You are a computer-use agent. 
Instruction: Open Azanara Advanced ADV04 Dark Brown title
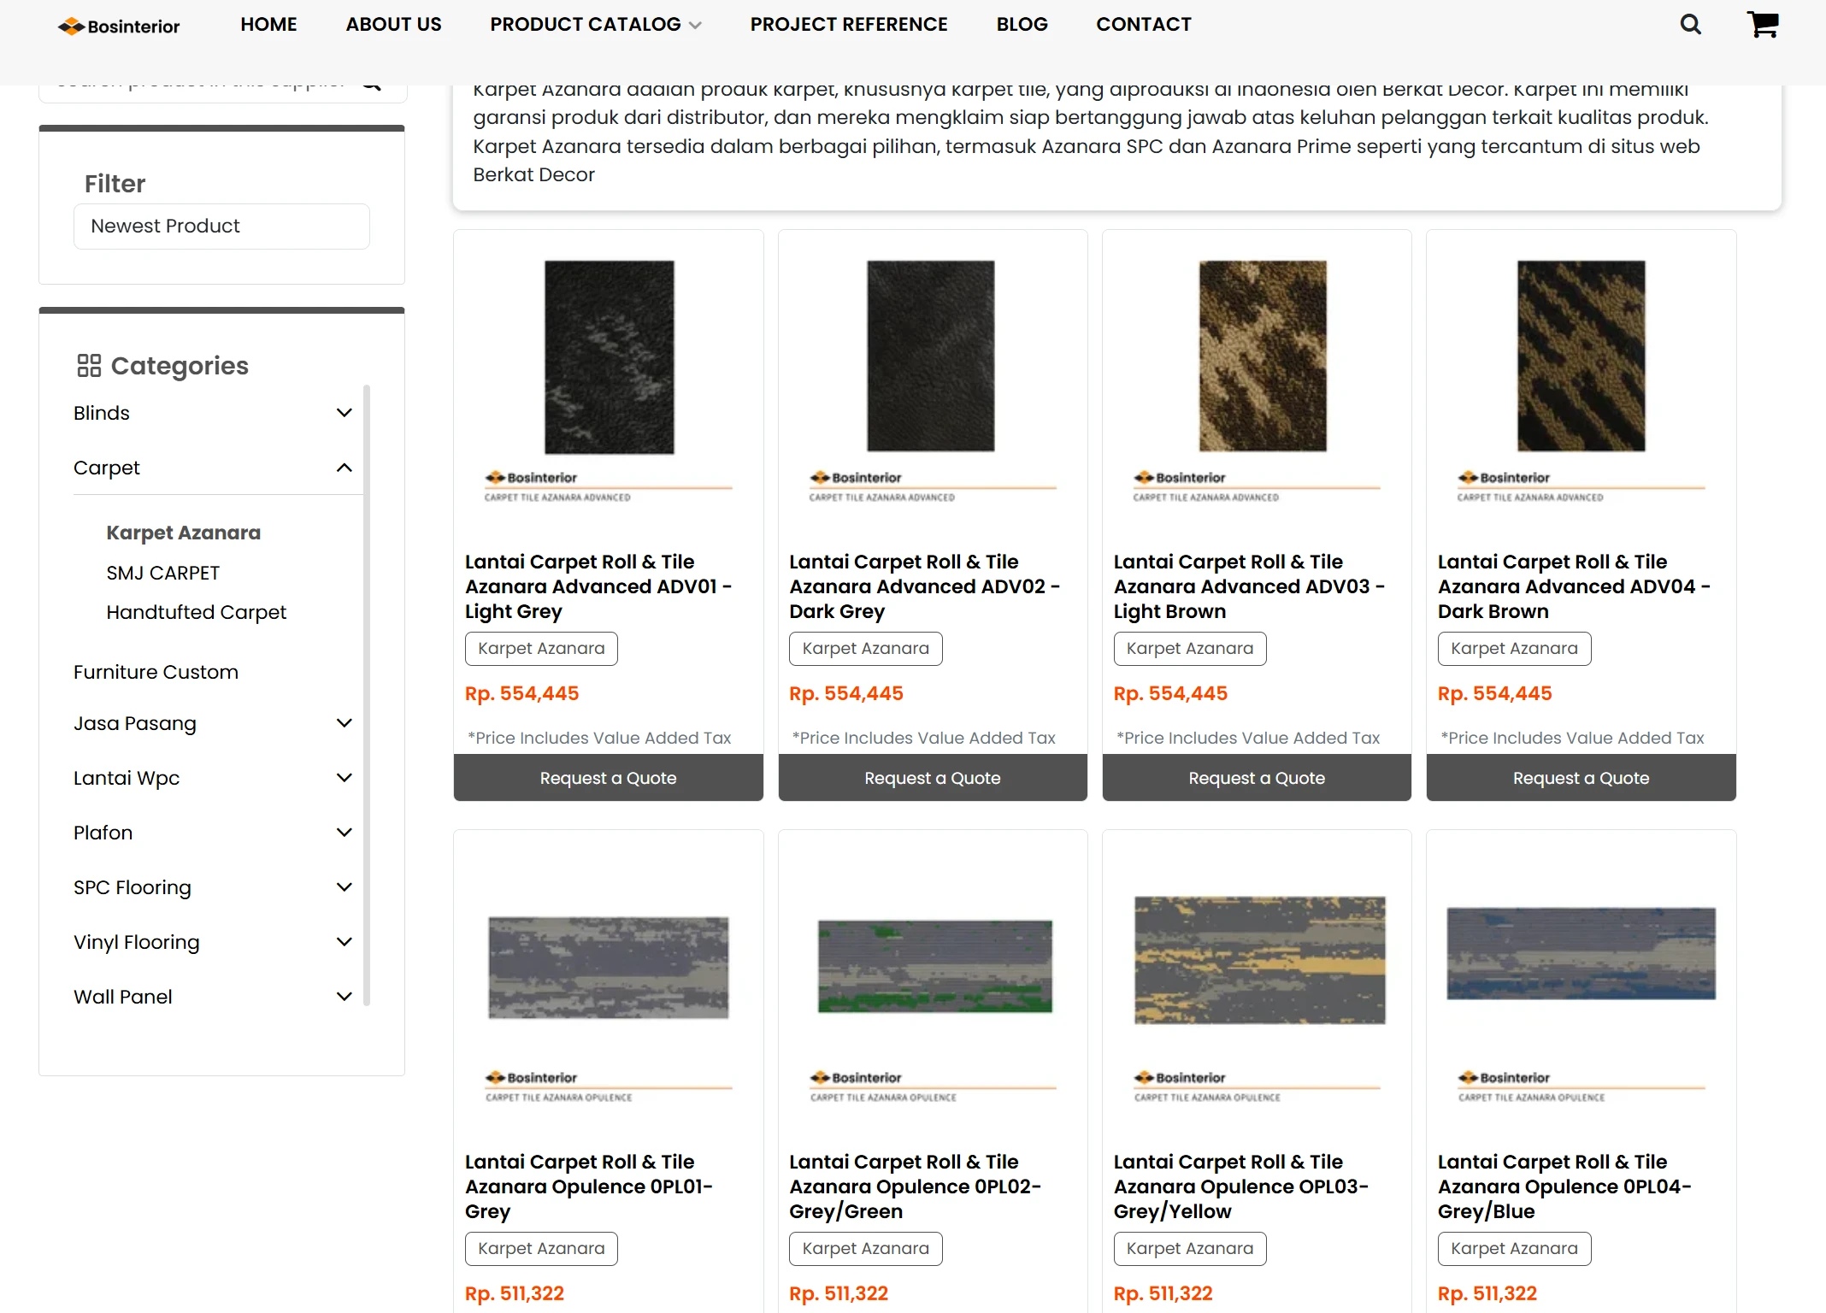pos(1574,586)
